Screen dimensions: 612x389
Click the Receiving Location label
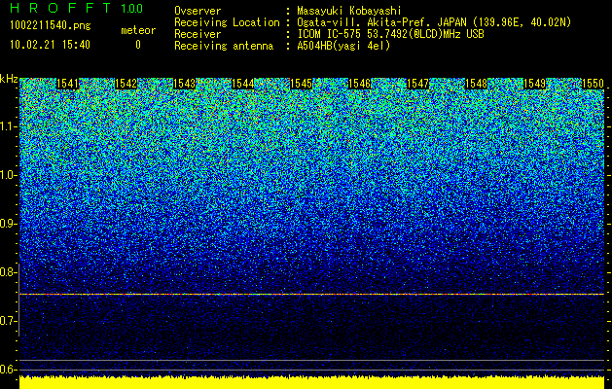pyautogui.click(x=227, y=22)
